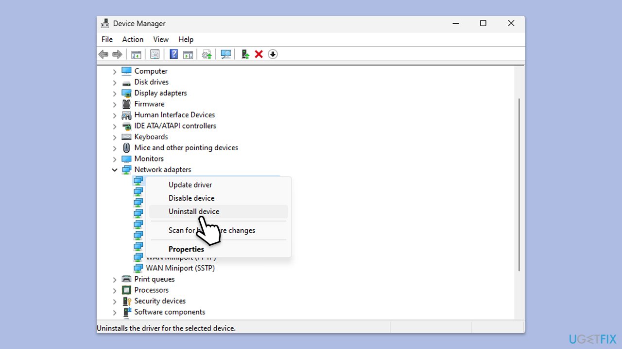Select the Software components label
The image size is (622, 349).
(x=170, y=312)
